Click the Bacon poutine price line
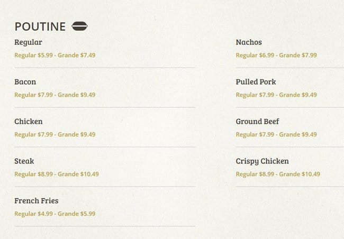344x239 pixels. pos(55,95)
